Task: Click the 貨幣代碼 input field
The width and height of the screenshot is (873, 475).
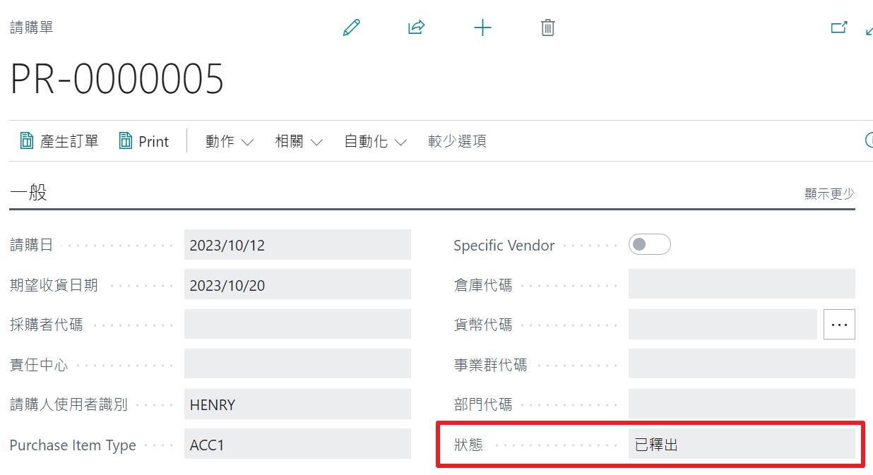Action: pos(723,324)
